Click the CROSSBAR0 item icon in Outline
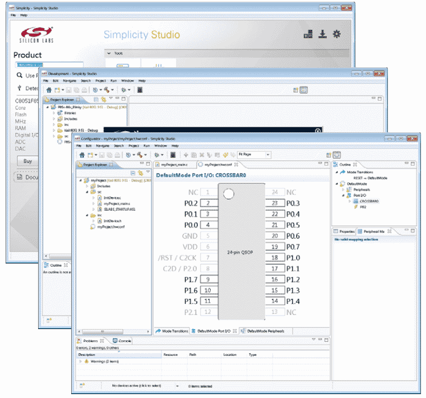Image resolution: width=426 pixels, height=398 pixels. tap(356, 201)
